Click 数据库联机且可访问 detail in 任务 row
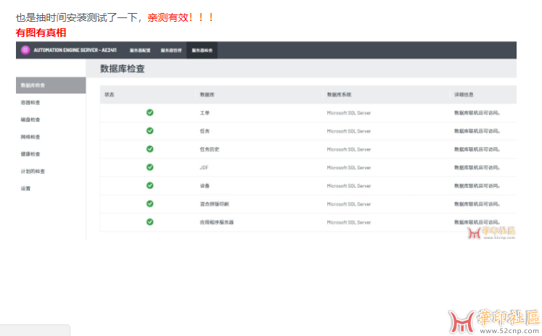542x336 pixels. (x=477, y=131)
